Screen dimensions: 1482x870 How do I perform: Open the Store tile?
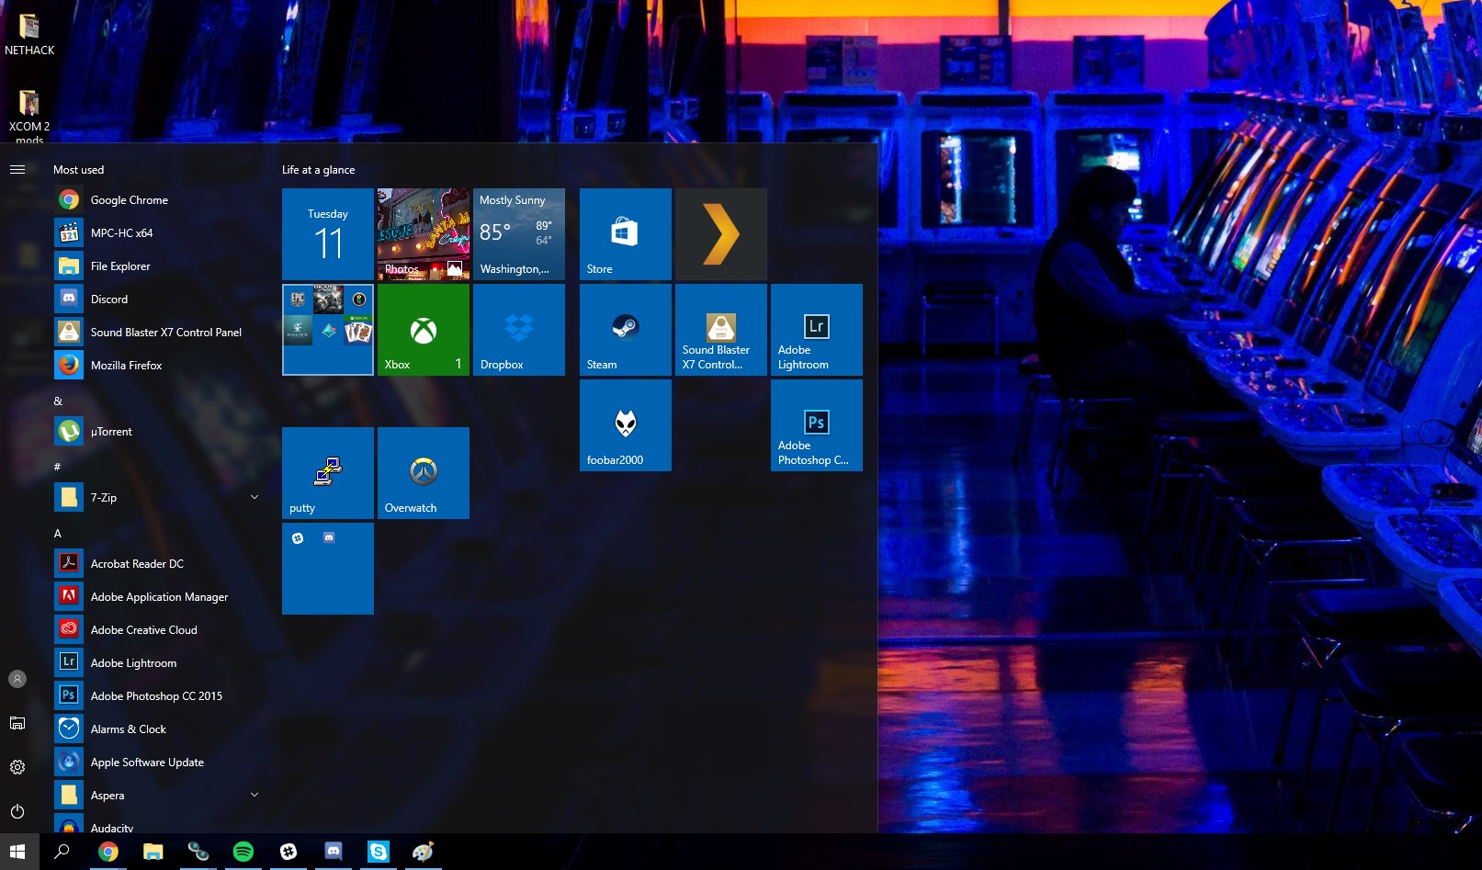click(x=626, y=234)
